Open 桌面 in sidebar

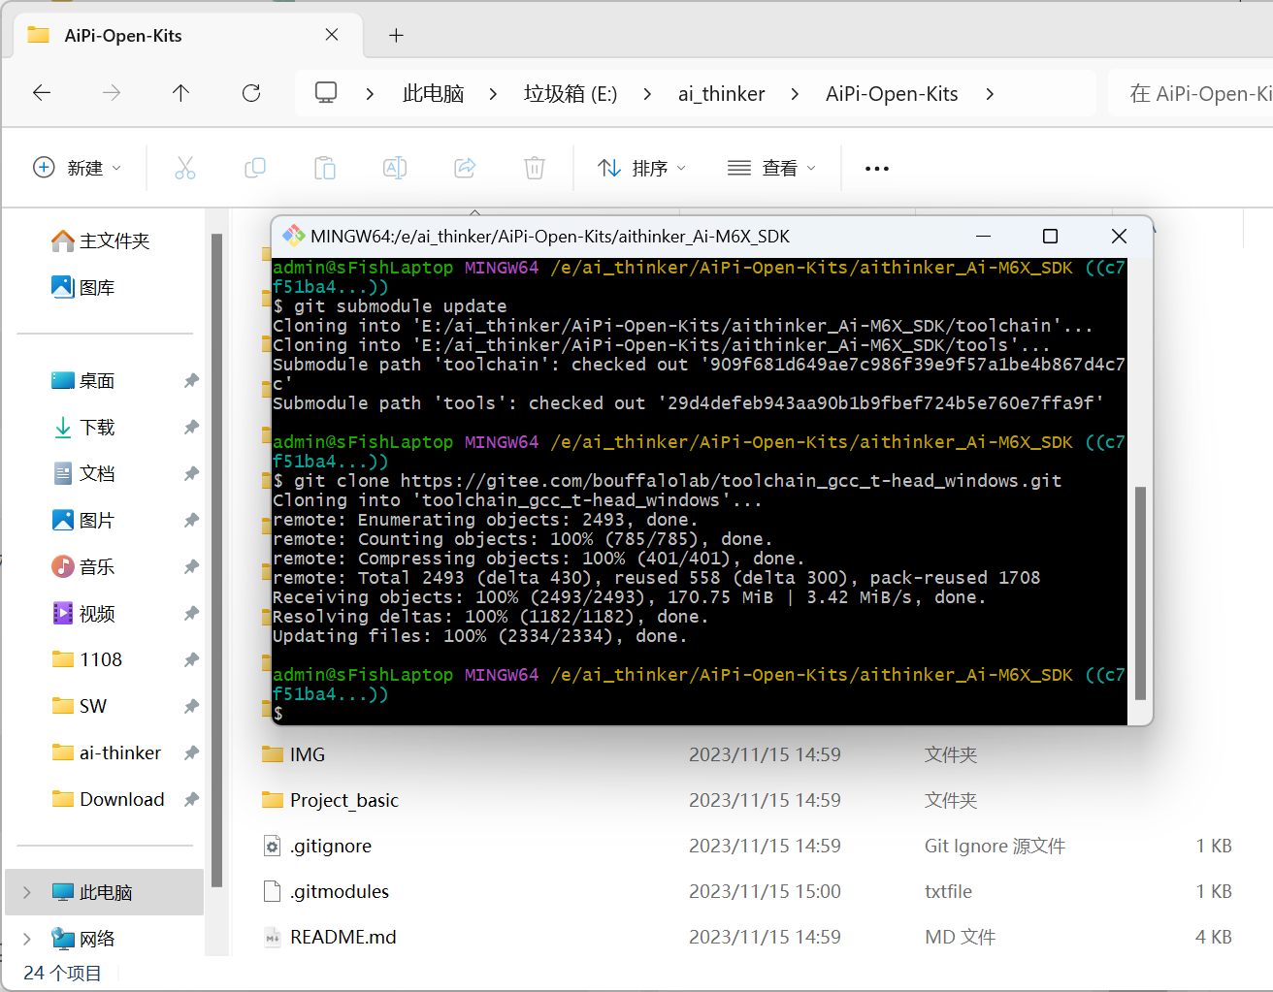[83, 381]
